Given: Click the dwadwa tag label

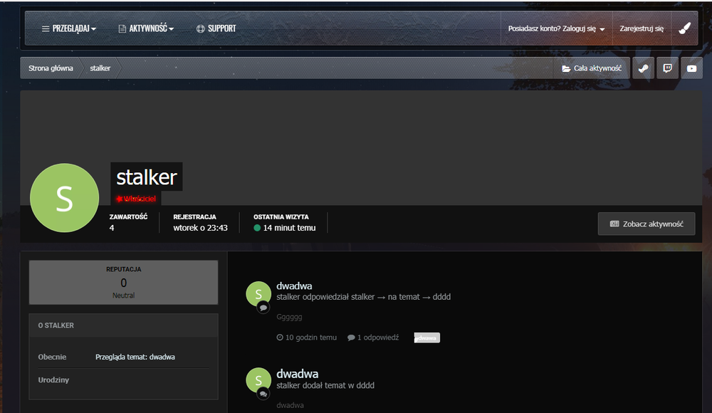Looking at the screenshot, I should (x=427, y=338).
